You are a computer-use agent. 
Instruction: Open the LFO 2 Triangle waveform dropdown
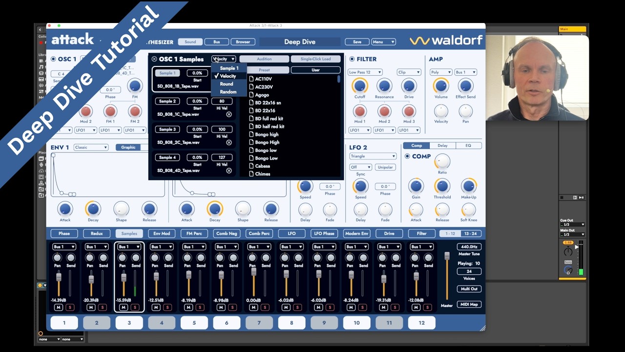pos(373,156)
